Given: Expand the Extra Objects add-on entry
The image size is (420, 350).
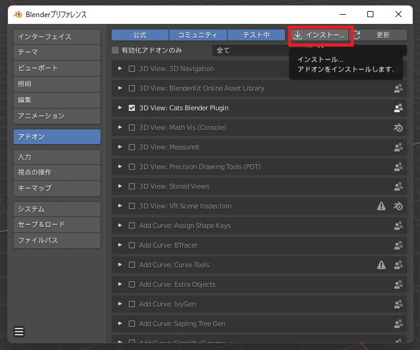Looking at the screenshot, I should pyautogui.click(x=120, y=284).
